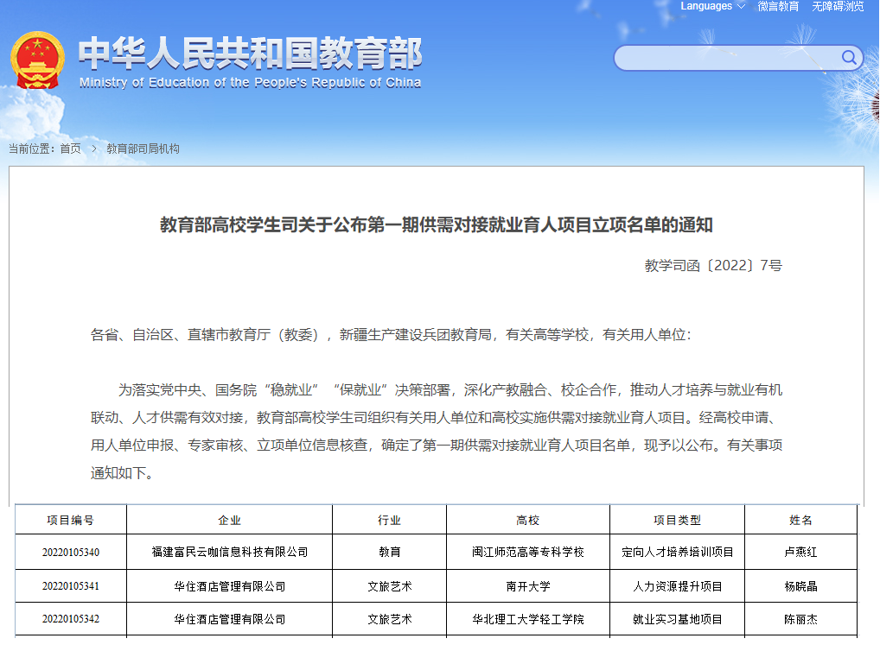
Task: Click the national emblem logo
Action: [x=37, y=60]
